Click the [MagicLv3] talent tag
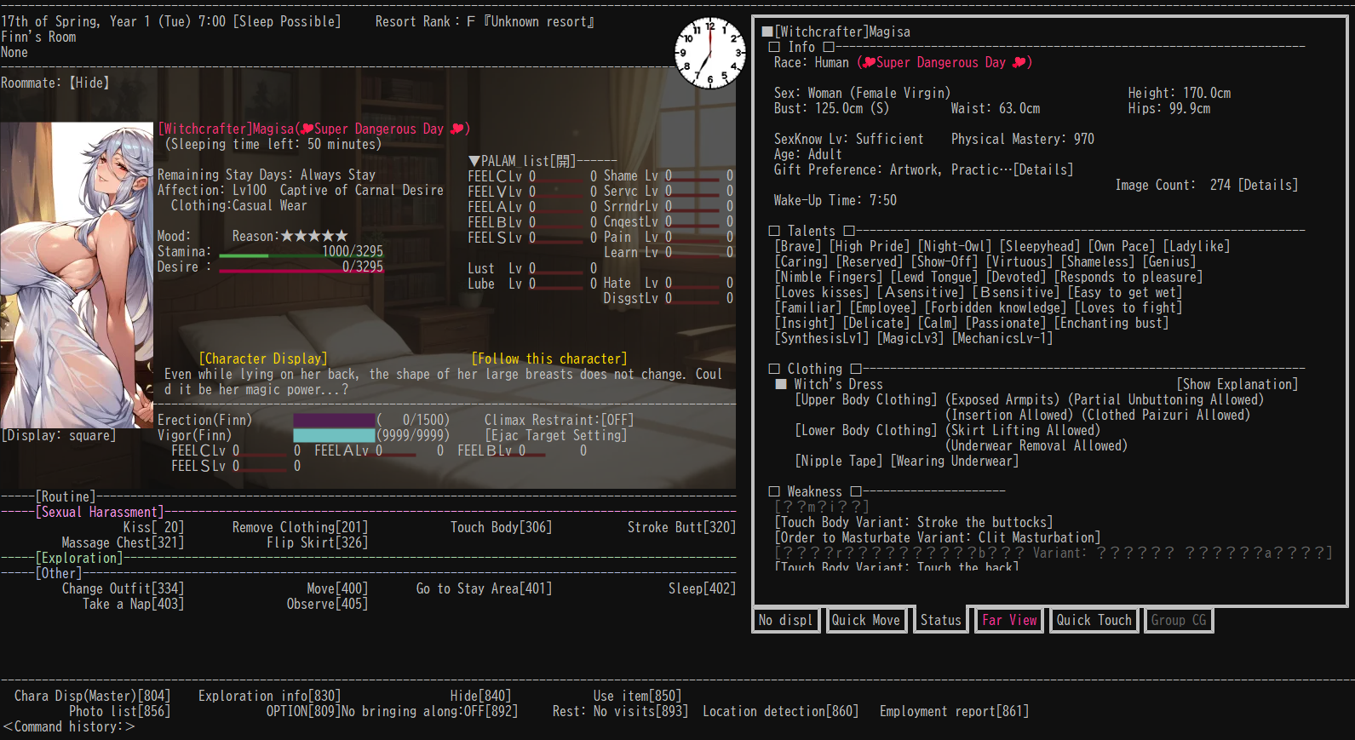 pyautogui.click(x=910, y=338)
